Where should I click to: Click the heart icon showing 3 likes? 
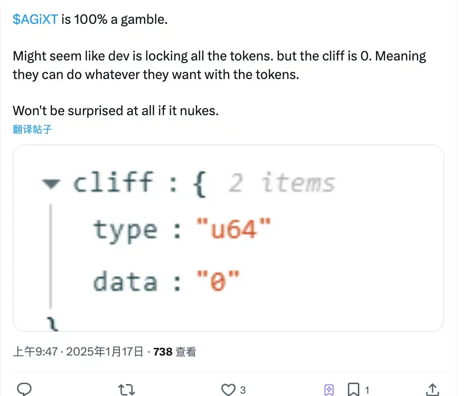coord(228,389)
